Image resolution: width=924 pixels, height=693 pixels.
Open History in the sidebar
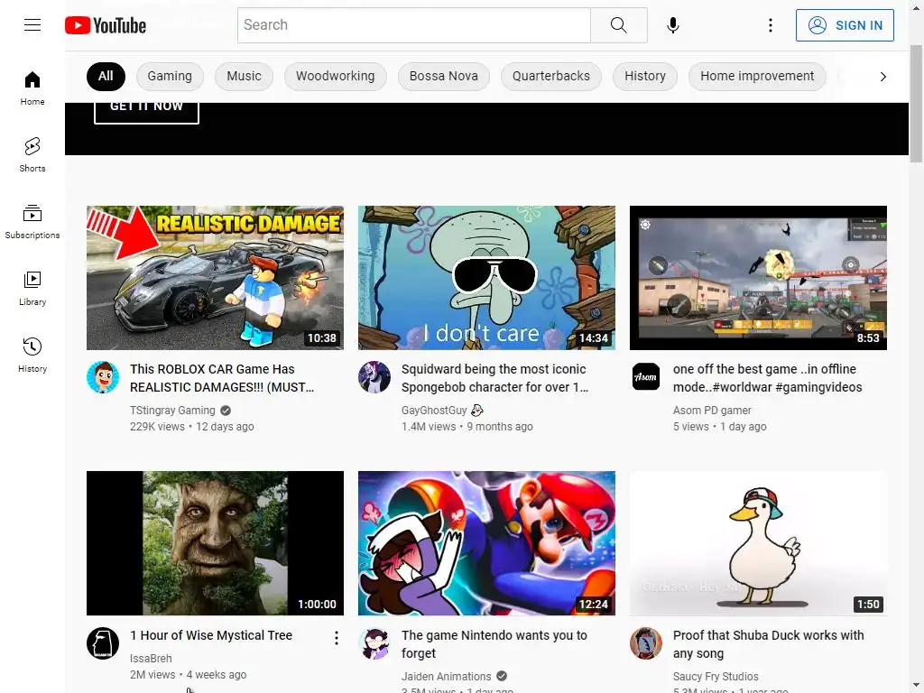[32, 355]
